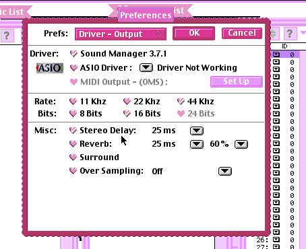
Task: Toggle the Surround heart checkbox
Action: click(73, 157)
